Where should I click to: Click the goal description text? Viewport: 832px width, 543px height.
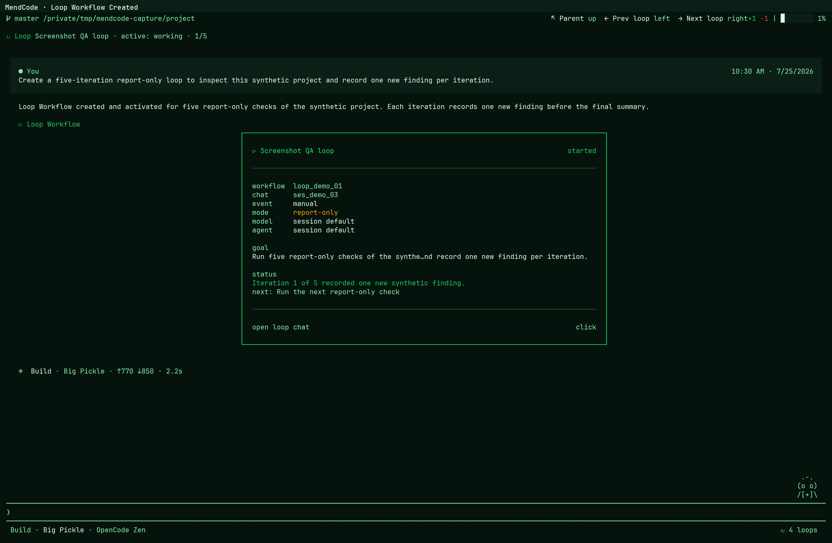[420, 257]
